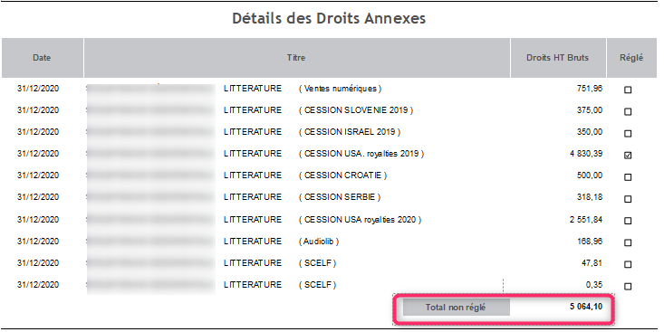Viewport: 664px width, 332px height.
Task: Click the Titre column header
Action: [x=296, y=58]
